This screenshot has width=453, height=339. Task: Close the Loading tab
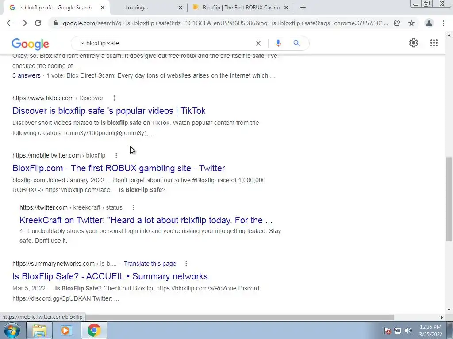pyautogui.click(x=180, y=8)
